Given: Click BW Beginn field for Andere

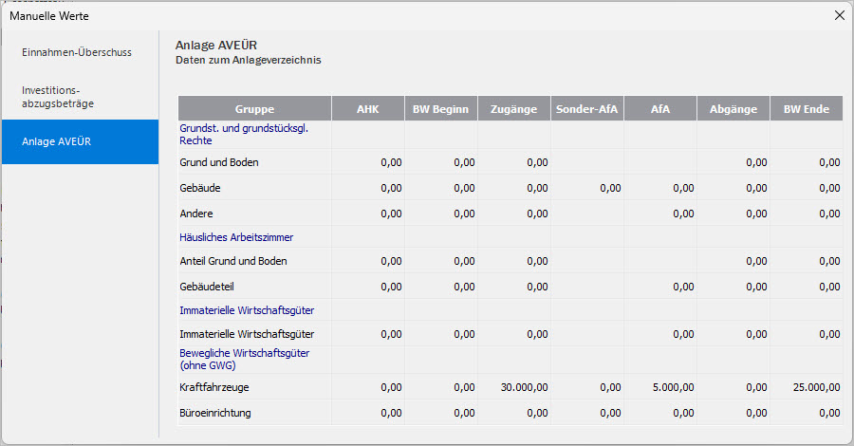Looking at the screenshot, I should (441, 214).
